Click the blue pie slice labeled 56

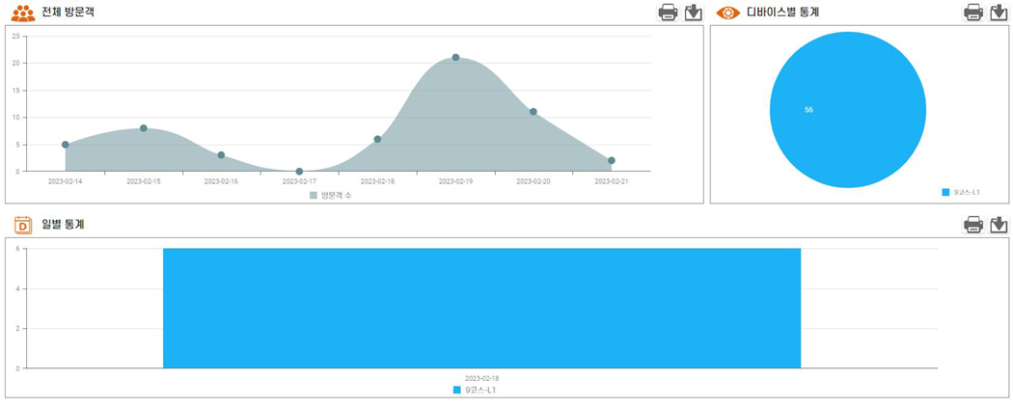pyautogui.click(x=848, y=110)
